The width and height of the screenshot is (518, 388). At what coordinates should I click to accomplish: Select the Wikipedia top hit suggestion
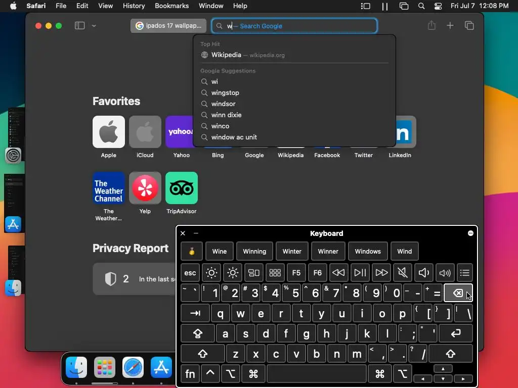[294, 55]
